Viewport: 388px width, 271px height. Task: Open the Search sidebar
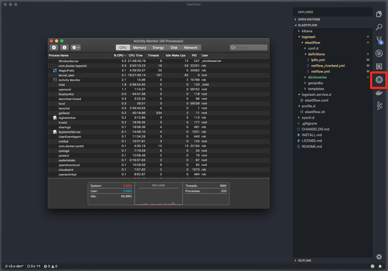tap(379, 27)
